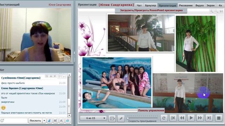The height and width of the screenshot is (126, 225).
Task: Zoom in on the presentation slide
Action: tap(212, 11)
